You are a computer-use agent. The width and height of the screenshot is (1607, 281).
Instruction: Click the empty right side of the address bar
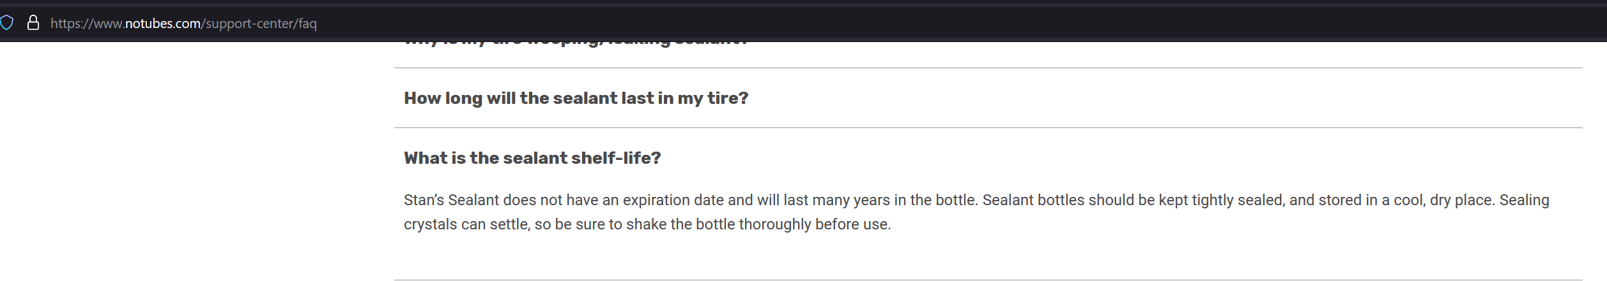pos(1150,24)
